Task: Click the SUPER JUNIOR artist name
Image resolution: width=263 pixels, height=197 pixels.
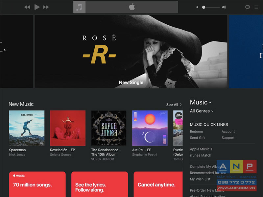Action: 103,159
